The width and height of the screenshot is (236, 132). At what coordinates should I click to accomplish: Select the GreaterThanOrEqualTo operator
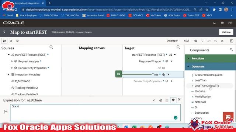click(x=209, y=75)
